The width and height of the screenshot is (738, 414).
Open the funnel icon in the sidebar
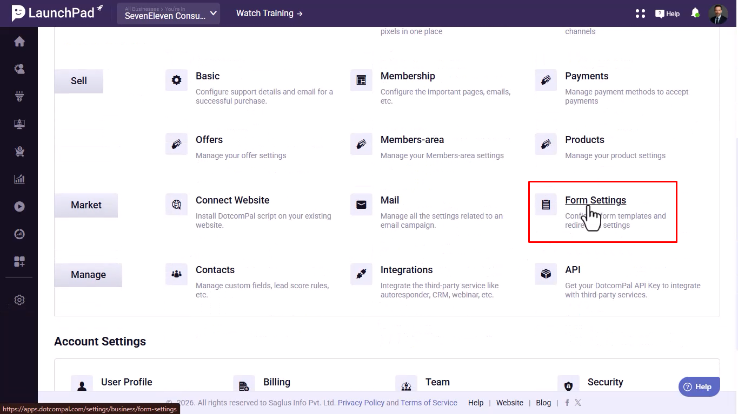(x=19, y=97)
